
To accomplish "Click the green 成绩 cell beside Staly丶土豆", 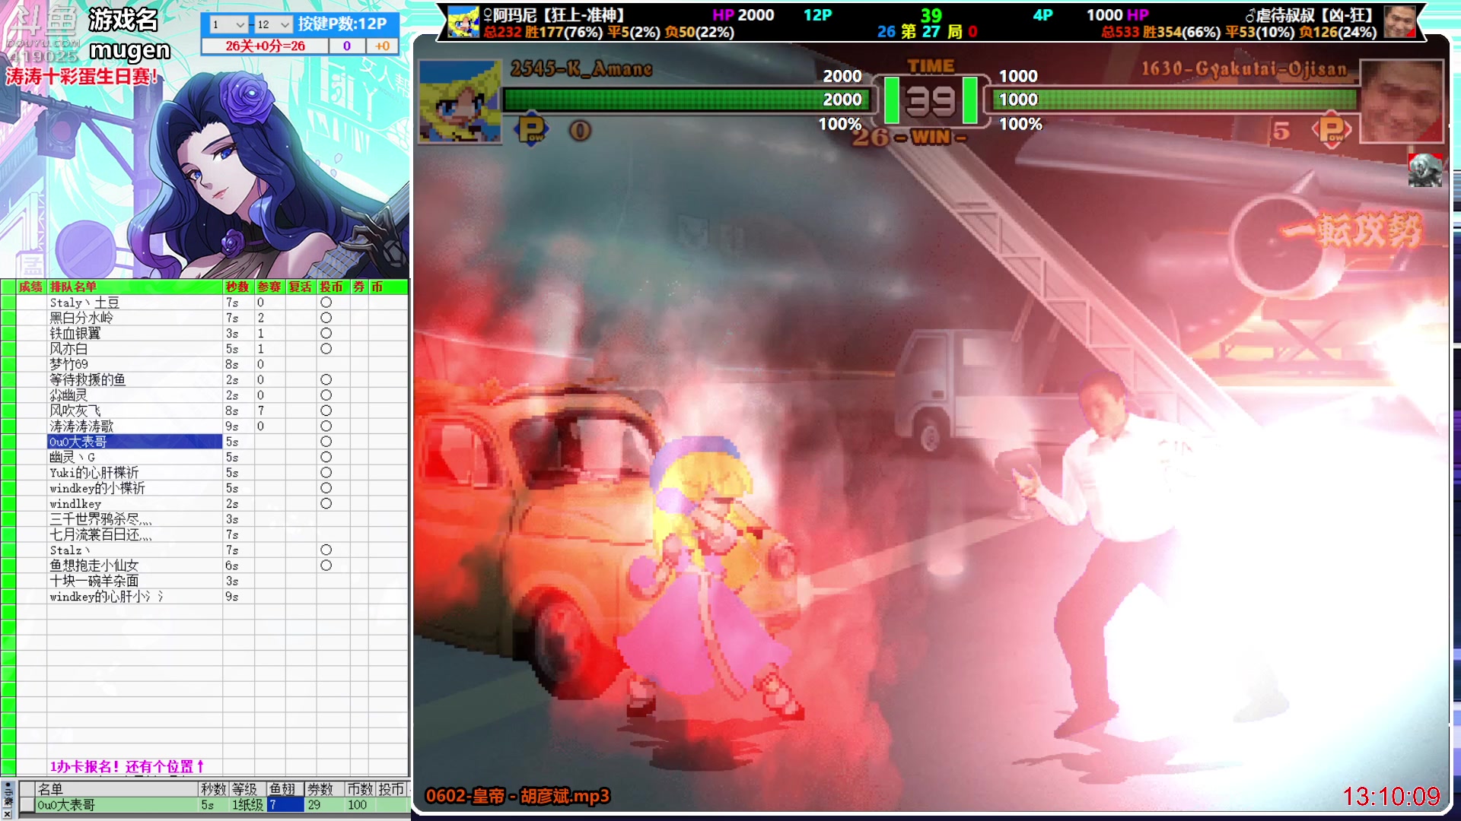I will [x=8, y=303].
